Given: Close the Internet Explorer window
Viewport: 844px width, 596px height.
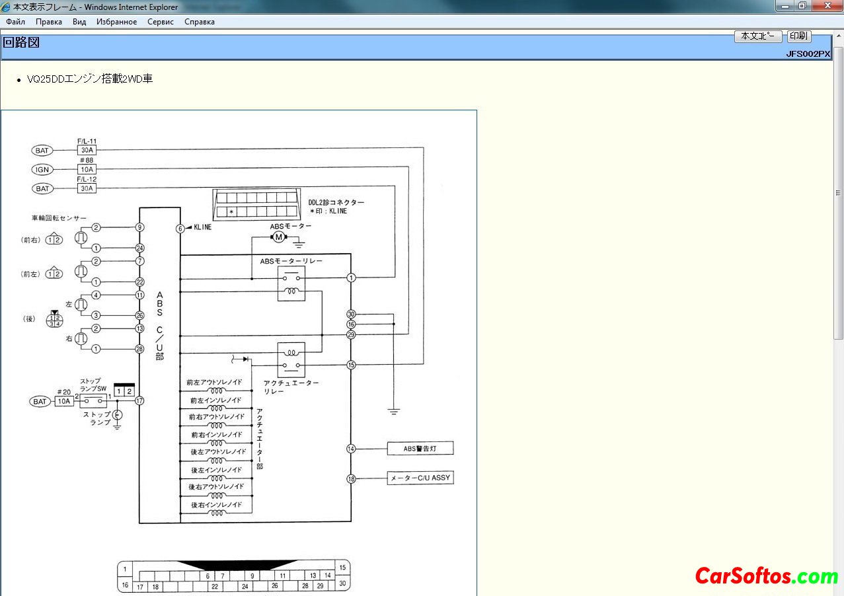Looking at the screenshot, I should (827, 6).
